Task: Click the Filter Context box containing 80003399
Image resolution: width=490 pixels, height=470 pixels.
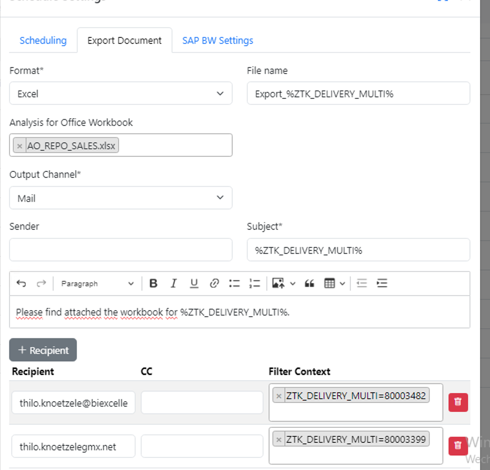Action: 356,446
